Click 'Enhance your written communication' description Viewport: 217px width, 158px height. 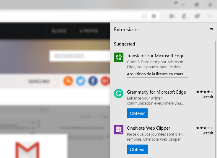coord(155,101)
